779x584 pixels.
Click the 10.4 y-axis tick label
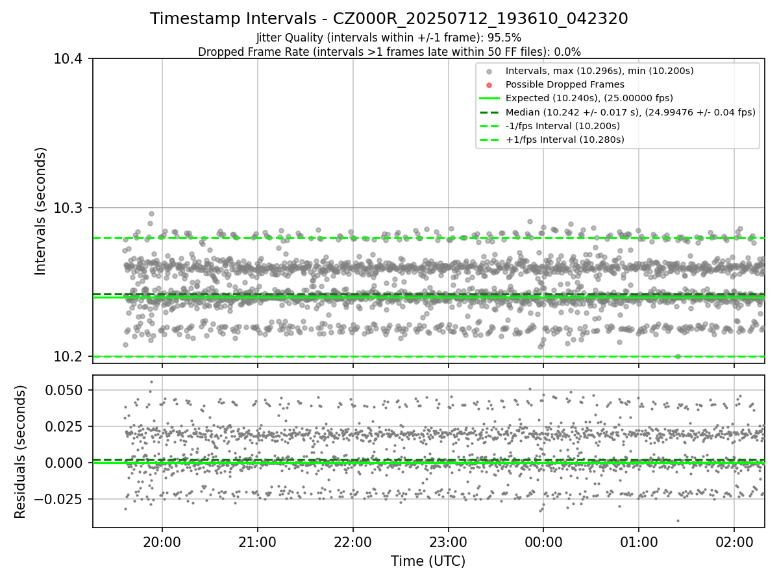[x=69, y=59]
